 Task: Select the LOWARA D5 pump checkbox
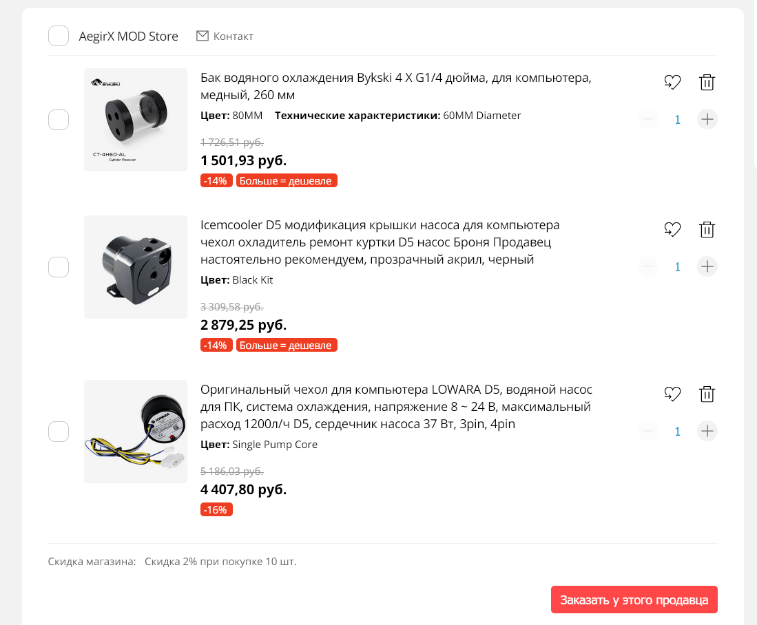pyautogui.click(x=59, y=432)
